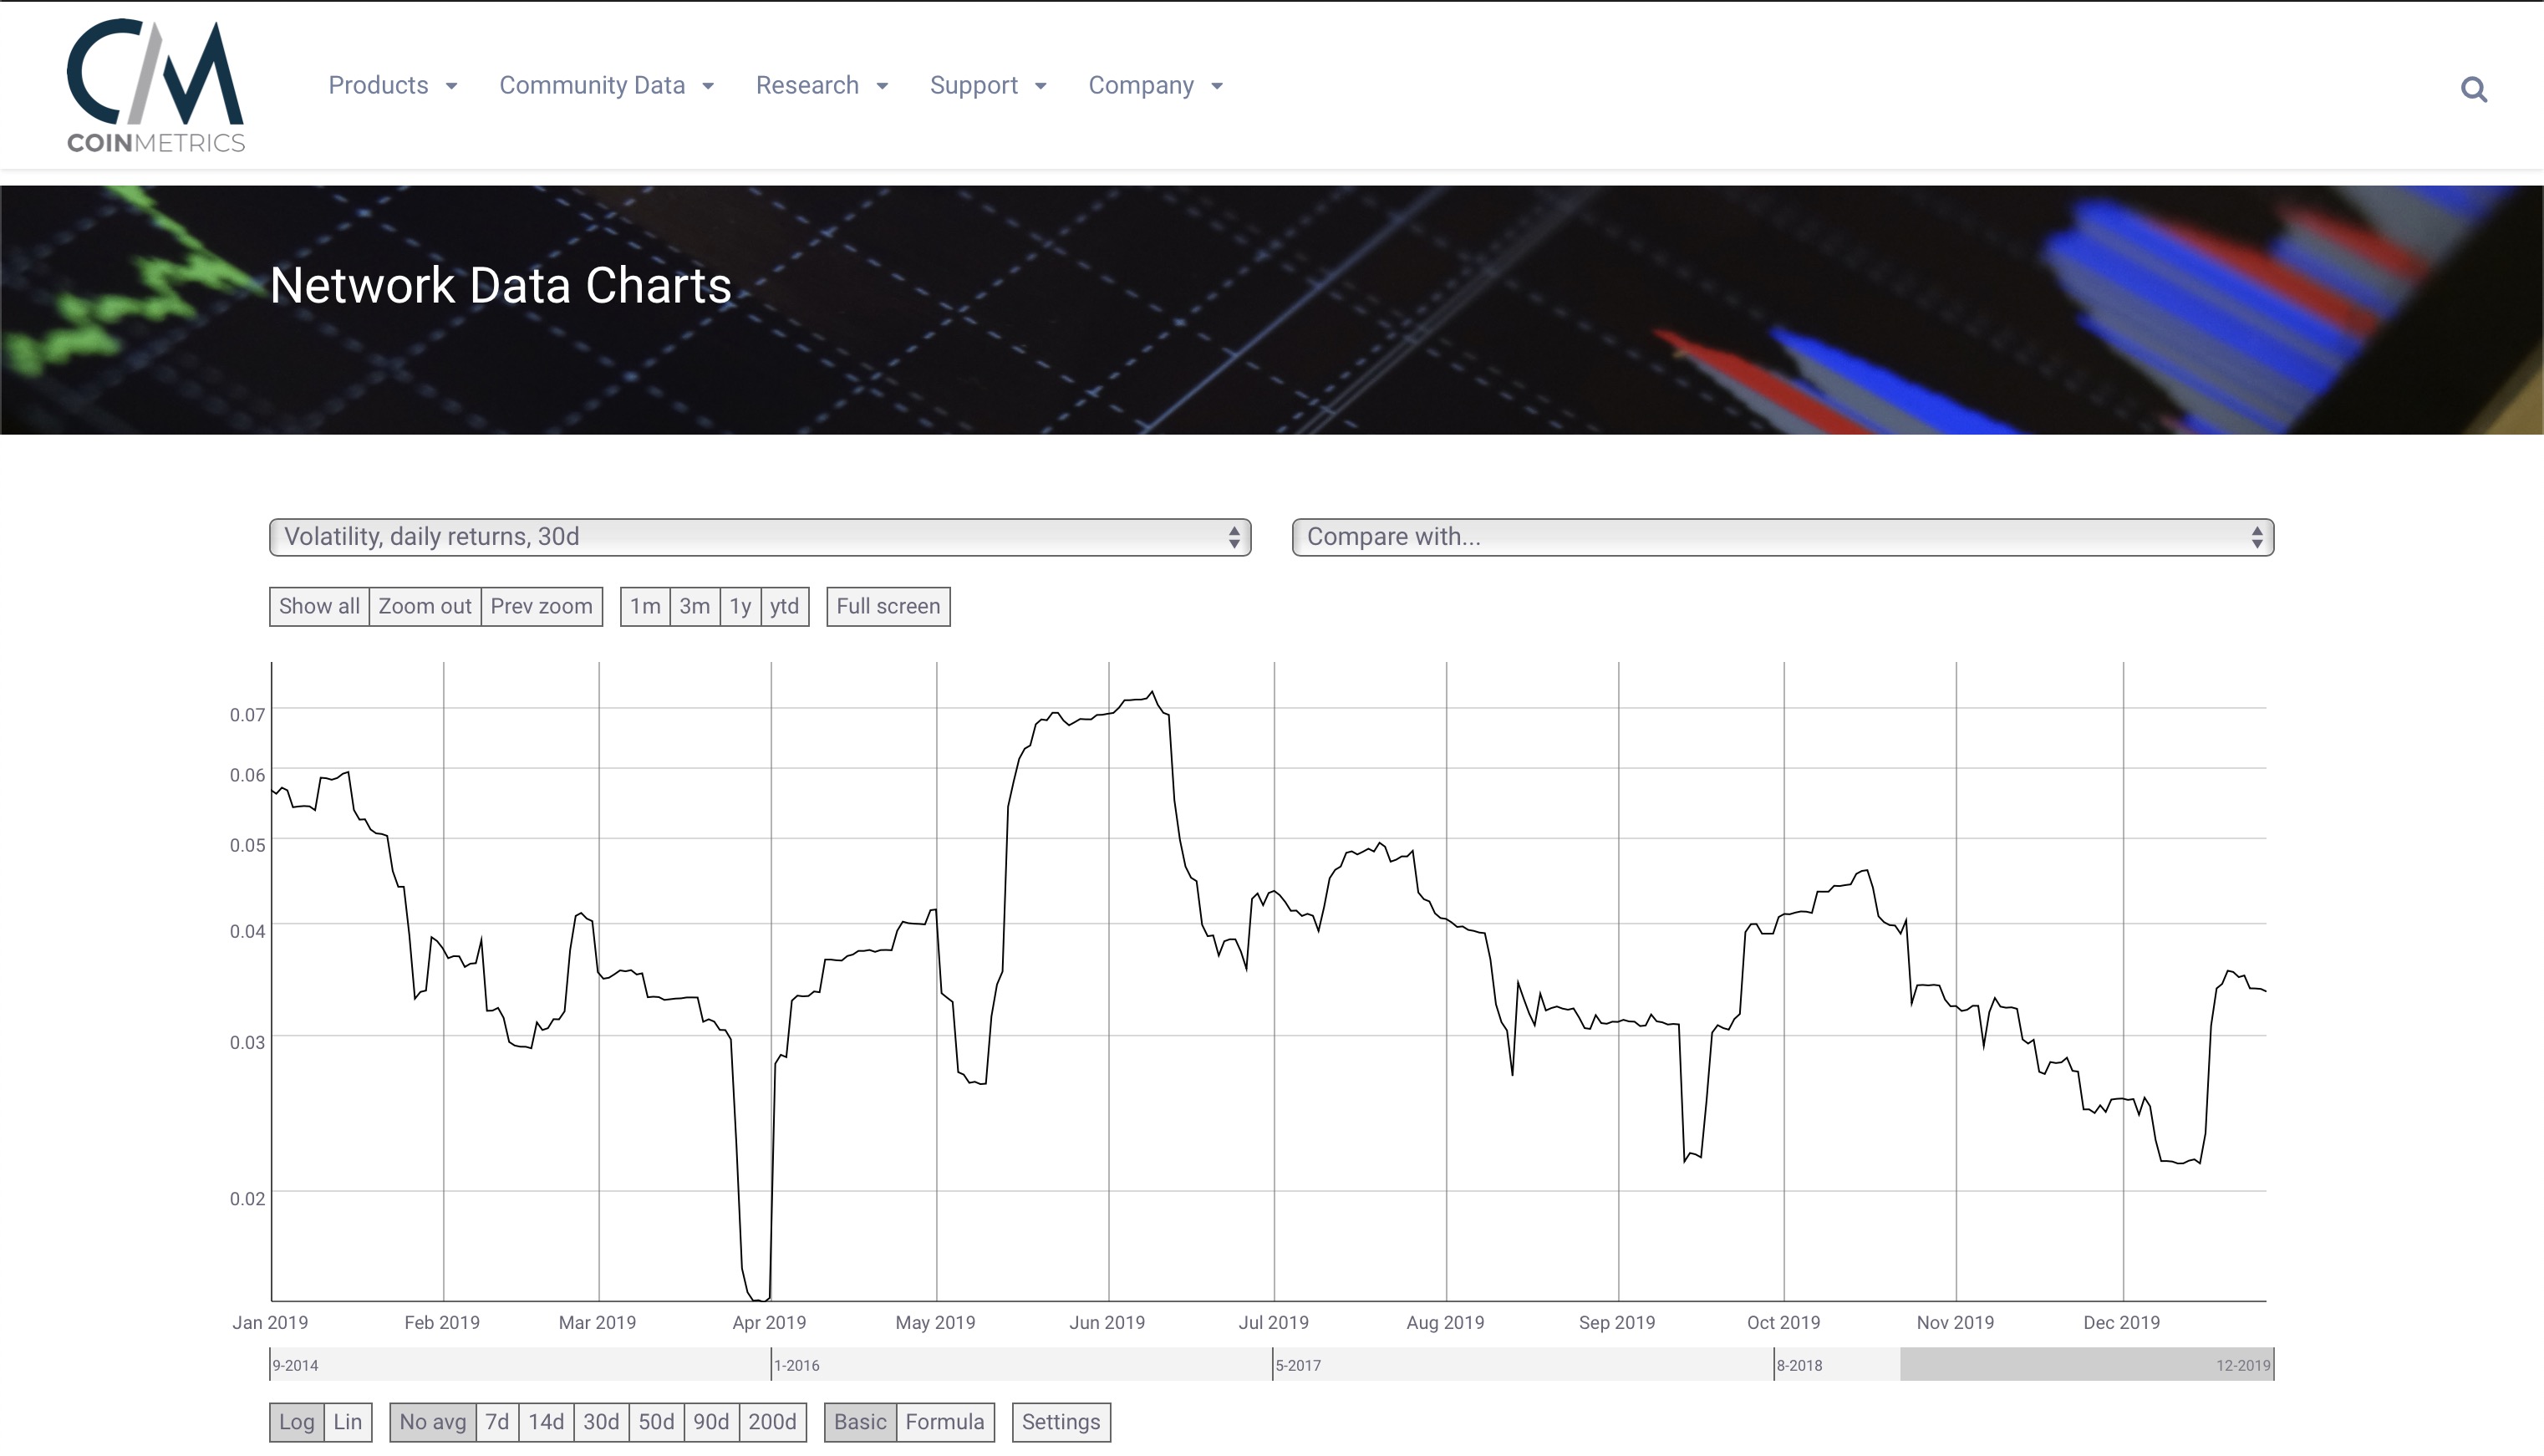This screenshot has width=2544, height=1456.
Task: Click the 0.03 y-axis label
Action: click(247, 1043)
